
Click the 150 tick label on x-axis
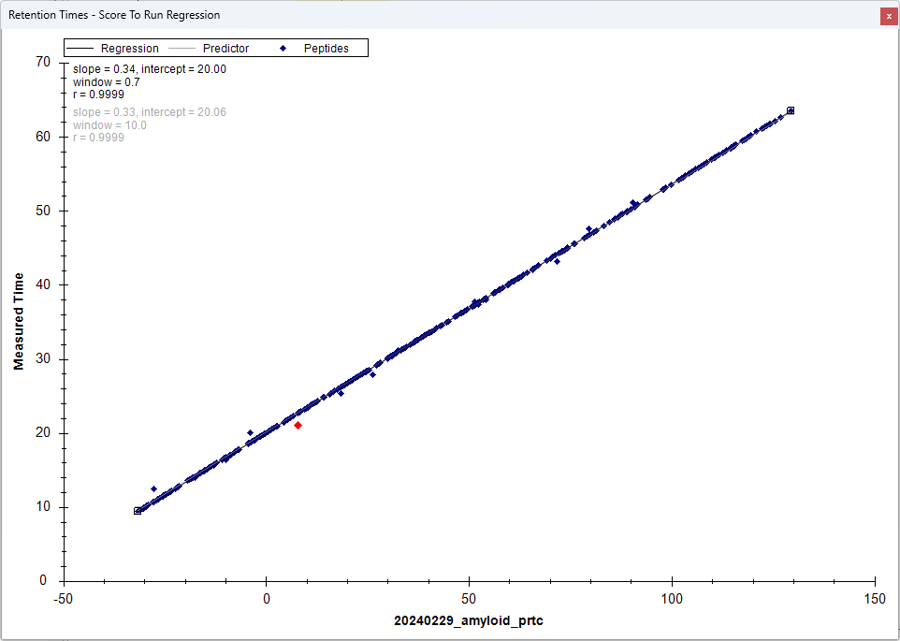(x=875, y=597)
